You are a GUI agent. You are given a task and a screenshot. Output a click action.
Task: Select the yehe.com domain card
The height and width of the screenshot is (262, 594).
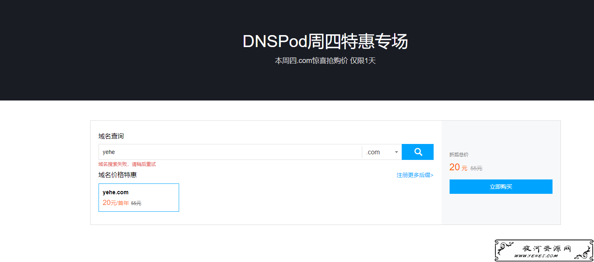(139, 197)
